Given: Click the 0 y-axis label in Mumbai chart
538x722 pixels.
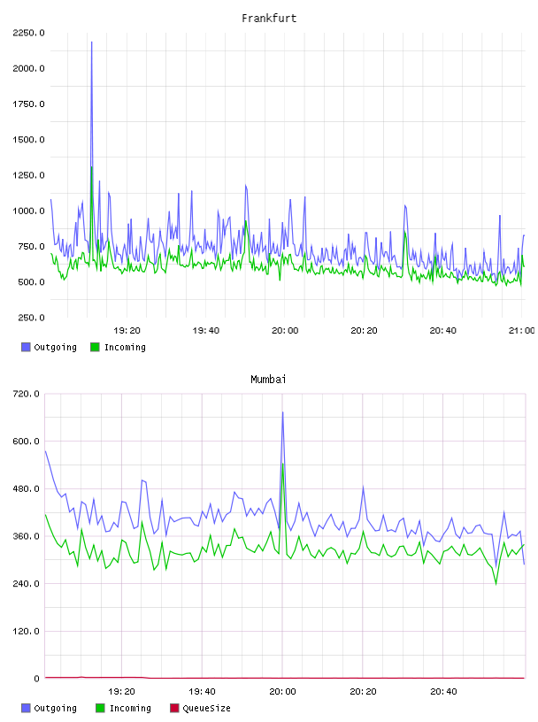Looking at the screenshot, I should (x=36, y=679).
